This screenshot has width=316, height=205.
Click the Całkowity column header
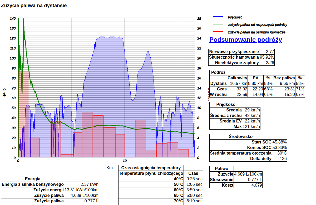pos(237,78)
